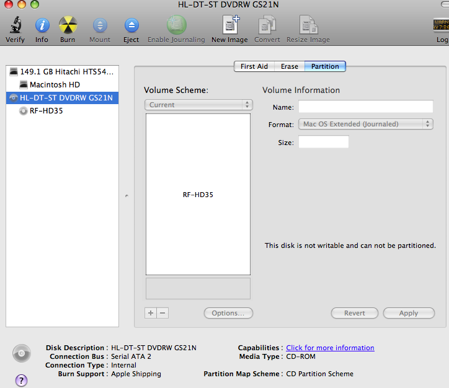Click the CD-ROM media type value
The width and height of the screenshot is (449, 388).
click(301, 356)
